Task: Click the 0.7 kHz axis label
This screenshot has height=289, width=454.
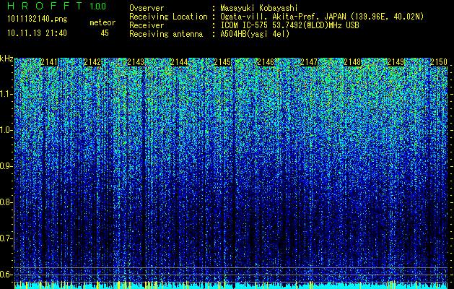Action: (6, 238)
